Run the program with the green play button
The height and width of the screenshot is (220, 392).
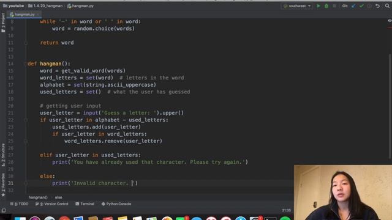coord(318,5)
